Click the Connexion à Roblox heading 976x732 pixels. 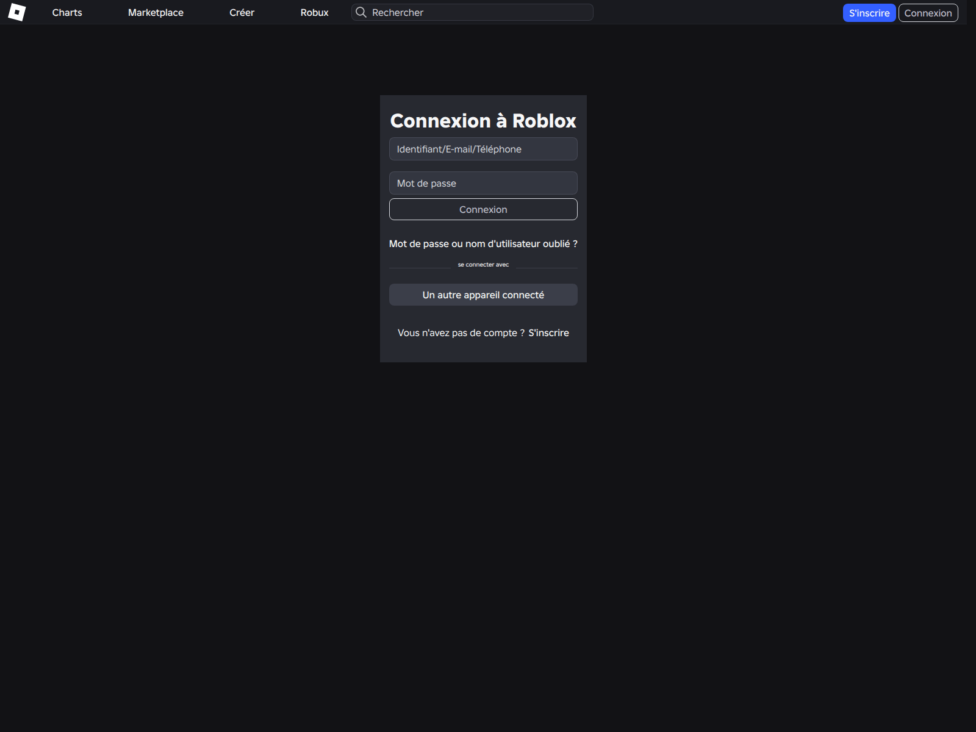483,121
